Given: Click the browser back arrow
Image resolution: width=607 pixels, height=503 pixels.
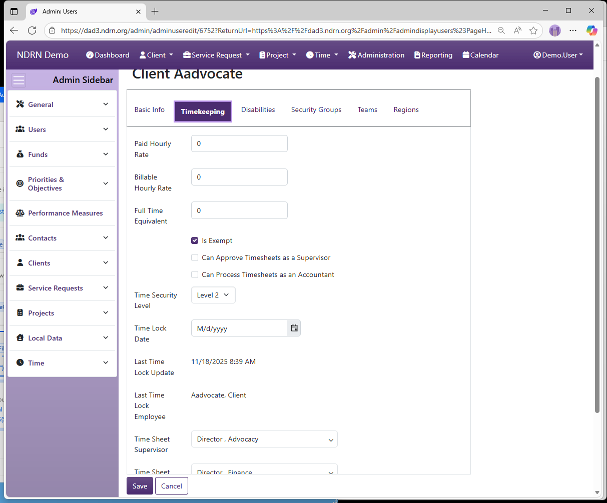Looking at the screenshot, I should pyautogui.click(x=14, y=30).
